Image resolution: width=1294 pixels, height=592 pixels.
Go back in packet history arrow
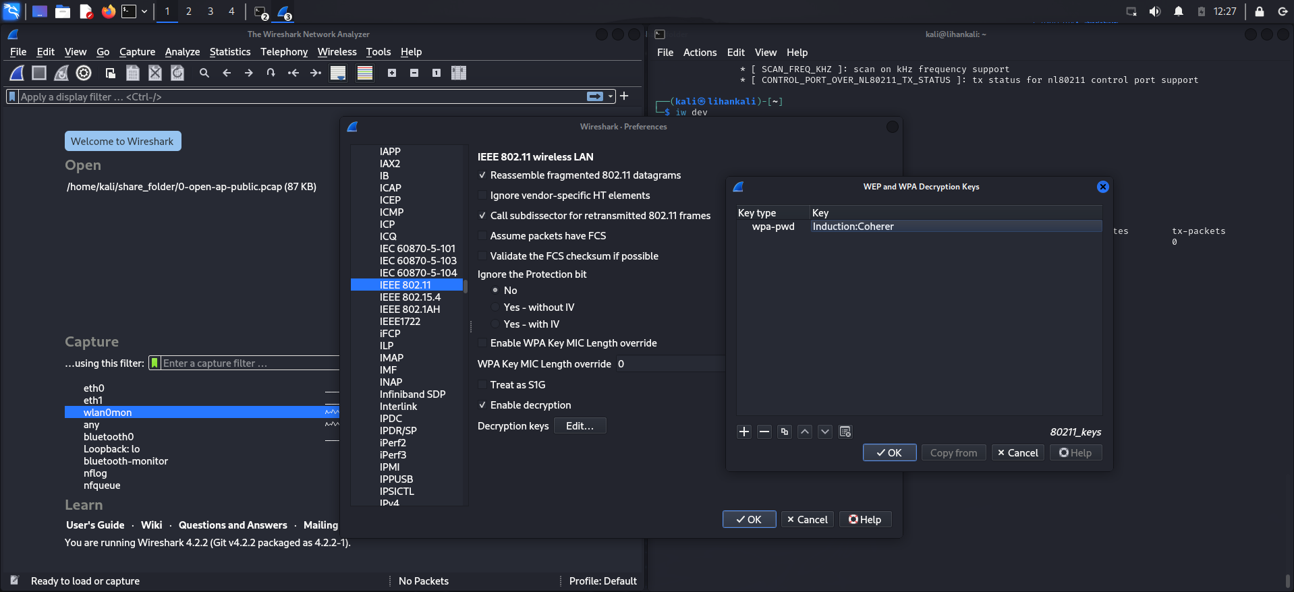coord(227,73)
